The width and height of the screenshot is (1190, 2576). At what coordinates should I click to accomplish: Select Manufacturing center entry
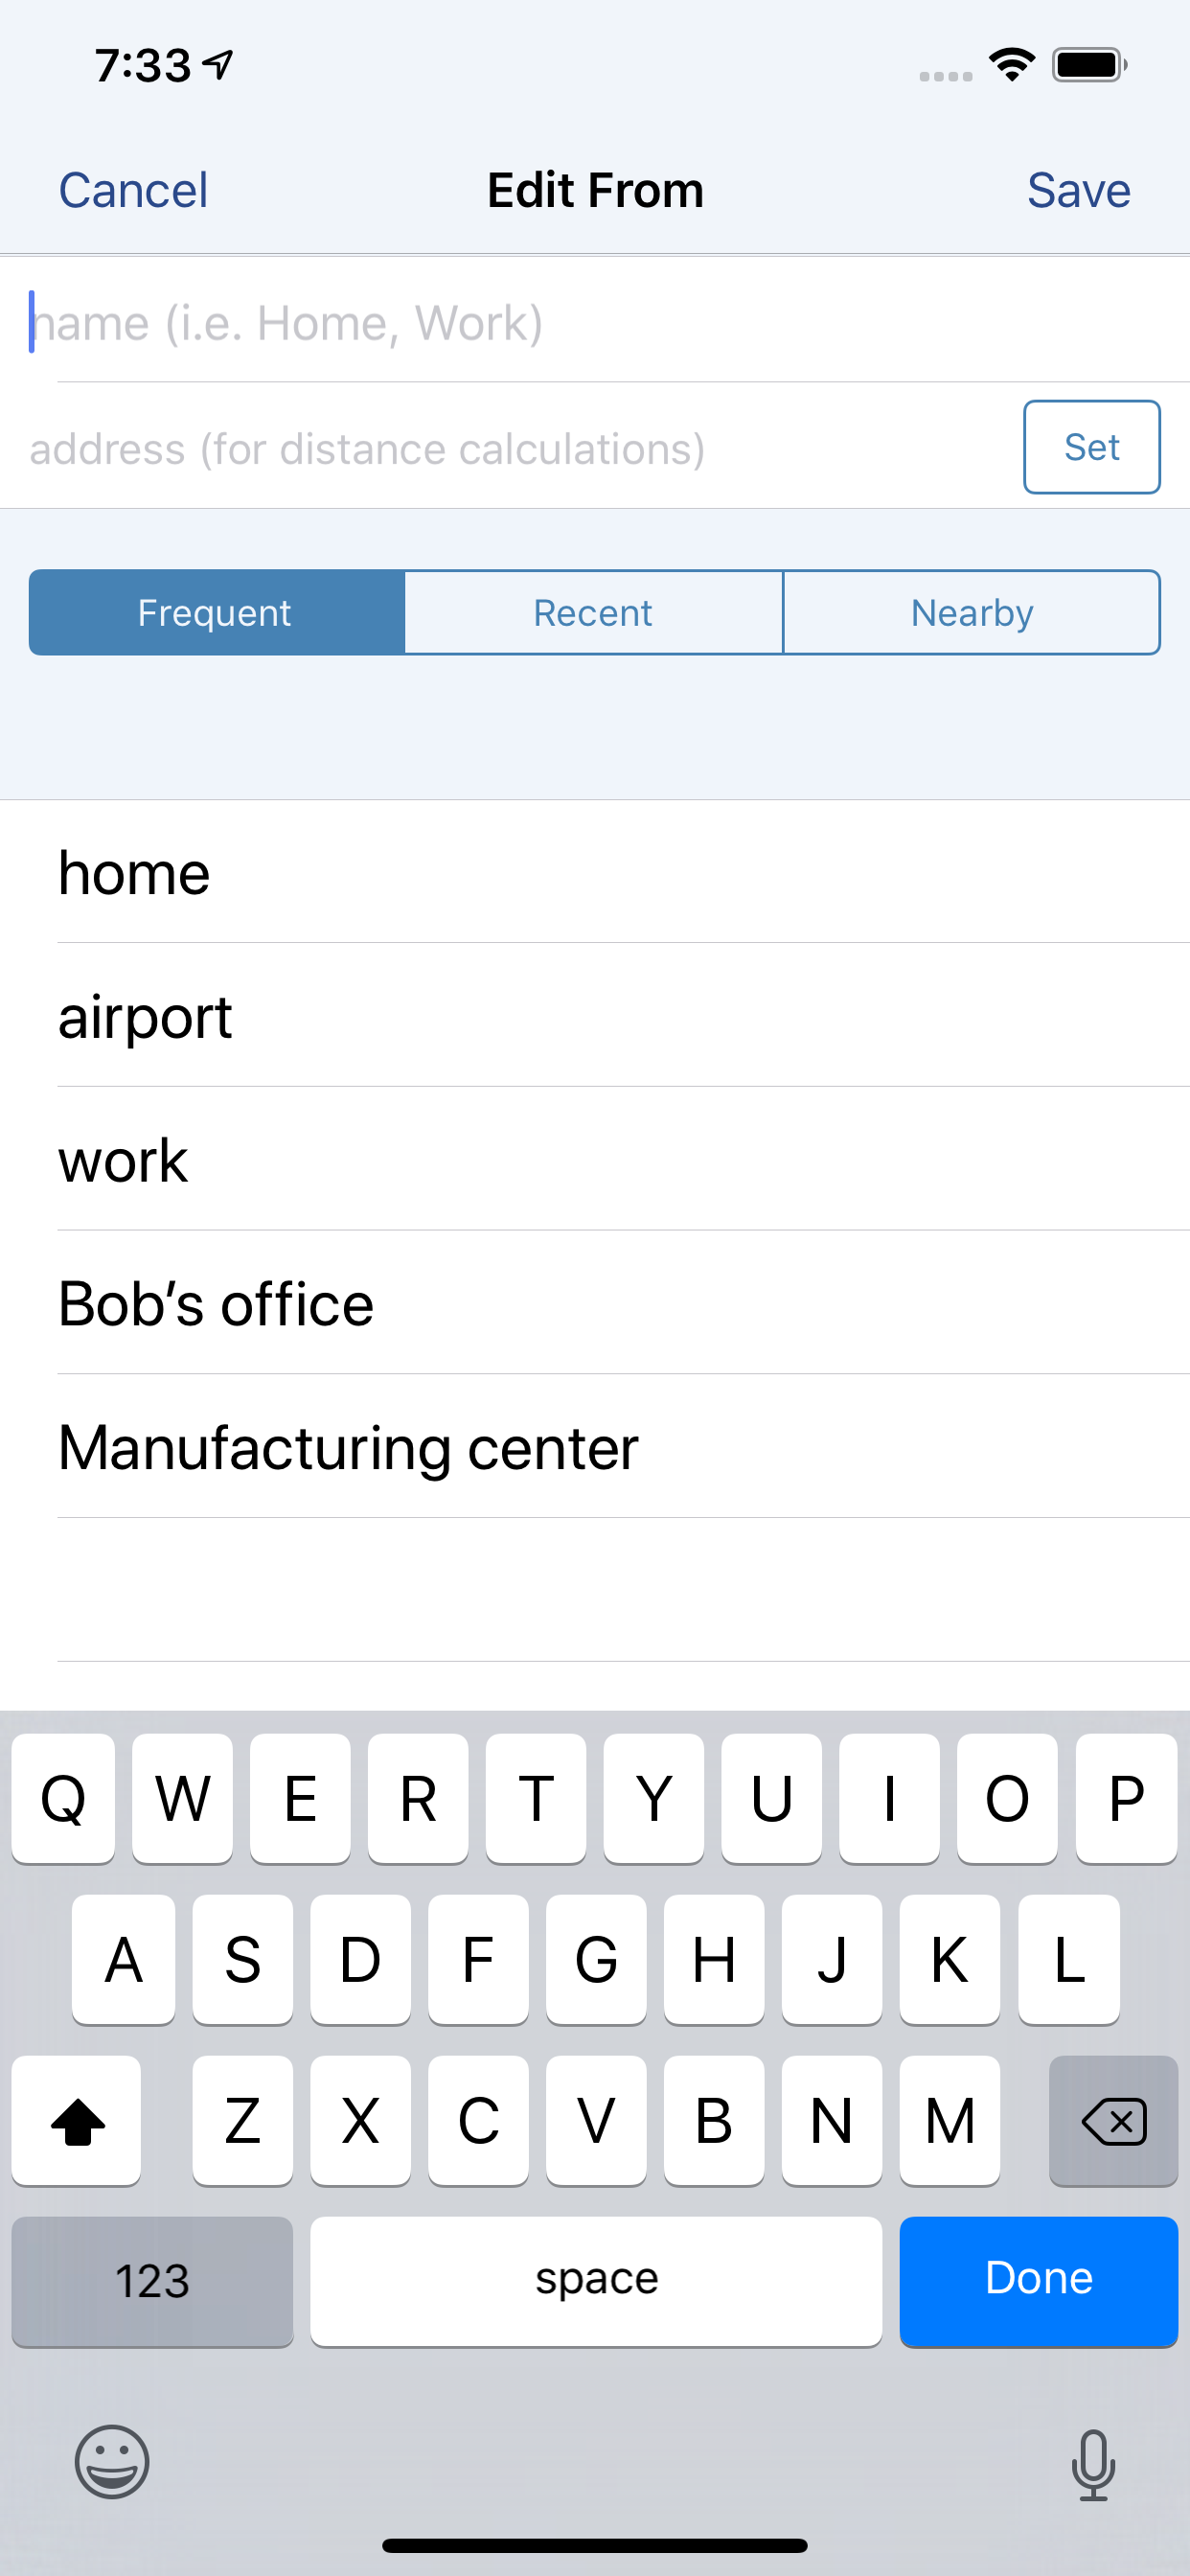coord(595,1447)
